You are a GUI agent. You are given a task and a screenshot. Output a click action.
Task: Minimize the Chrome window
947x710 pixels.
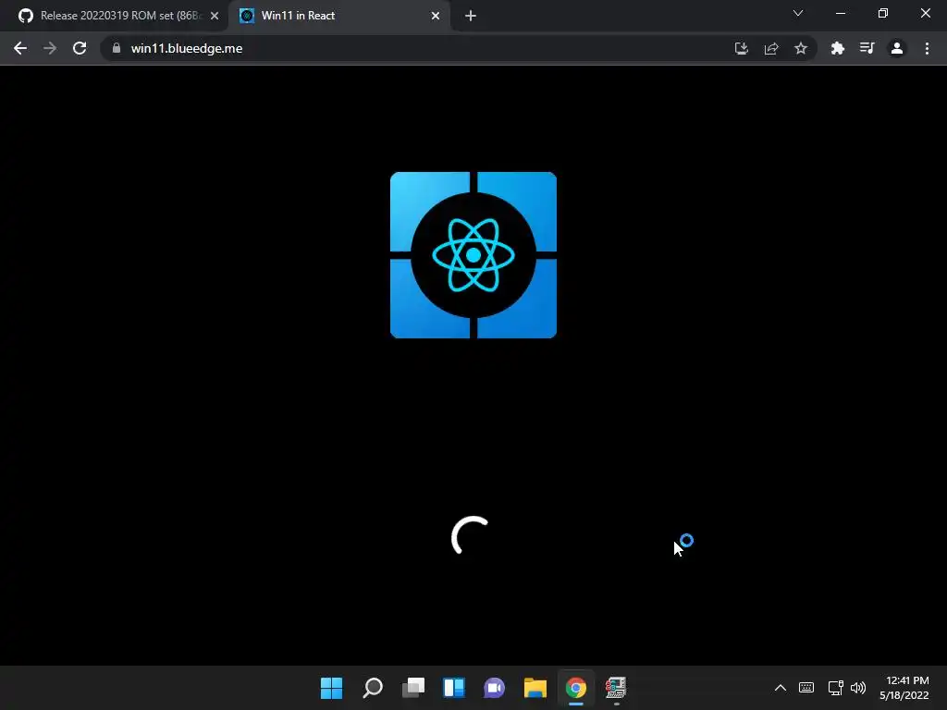(840, 13)
